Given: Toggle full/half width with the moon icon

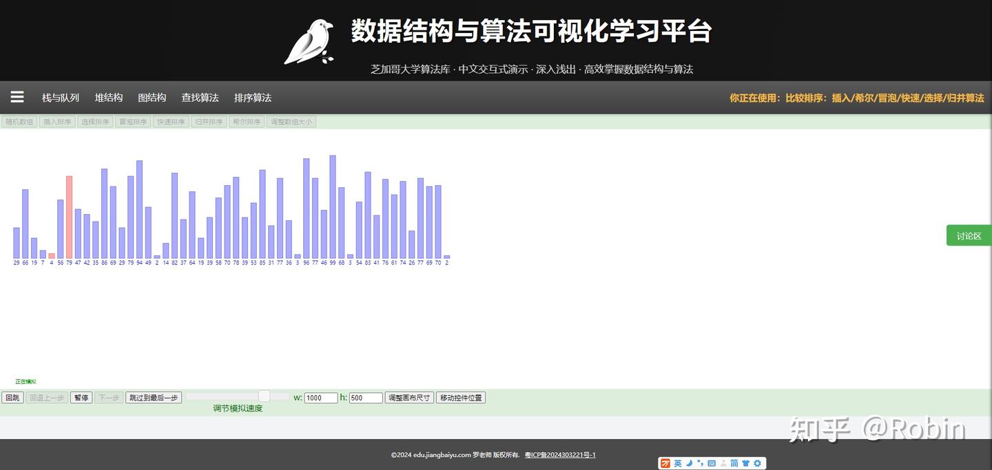Looking at the screenshot, I should [x=689, y=463].
